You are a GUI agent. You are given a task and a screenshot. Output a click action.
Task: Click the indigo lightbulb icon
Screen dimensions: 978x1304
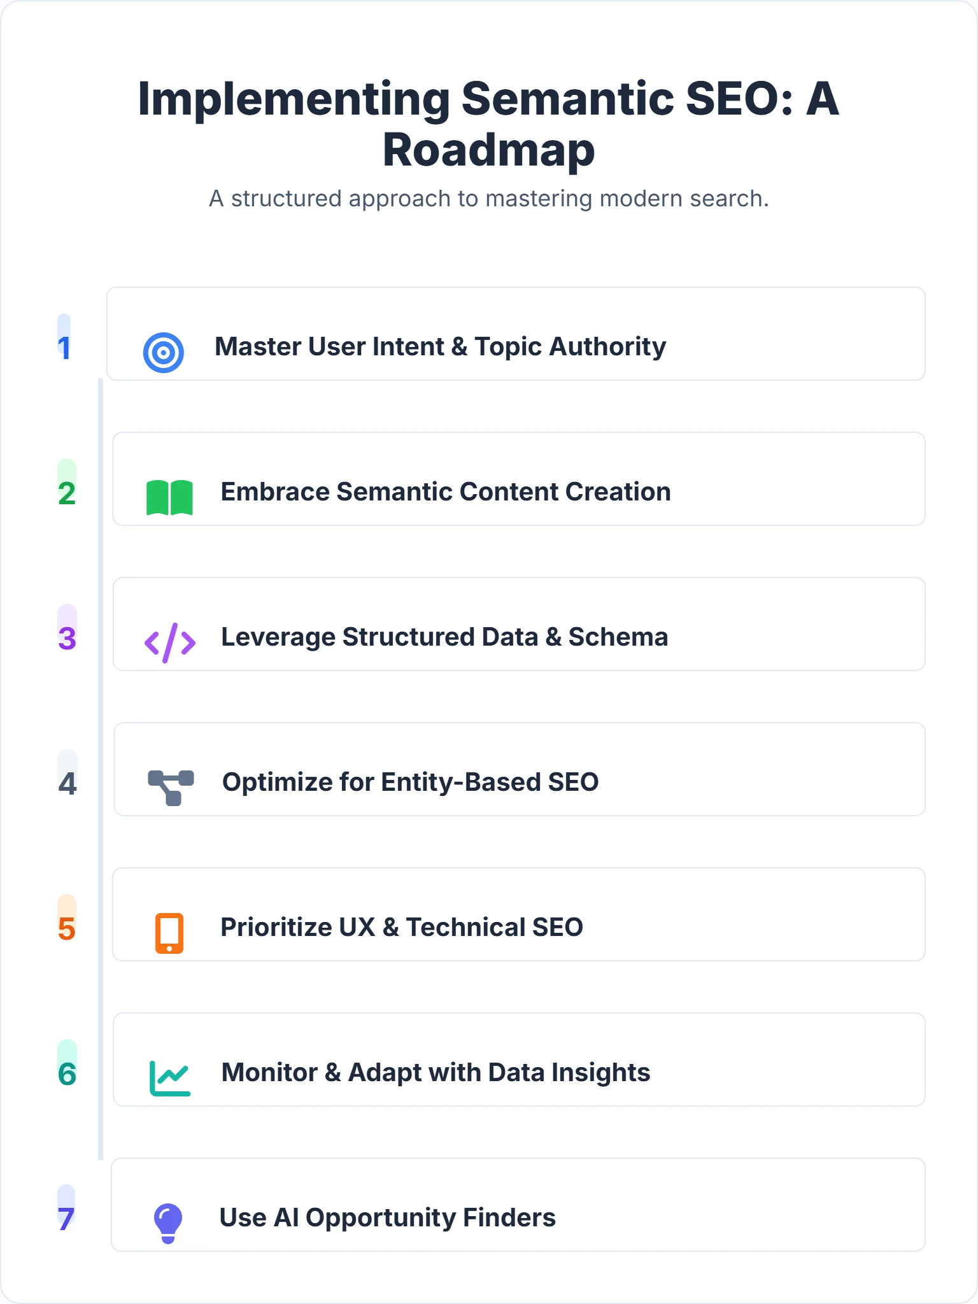(168, 1223)
